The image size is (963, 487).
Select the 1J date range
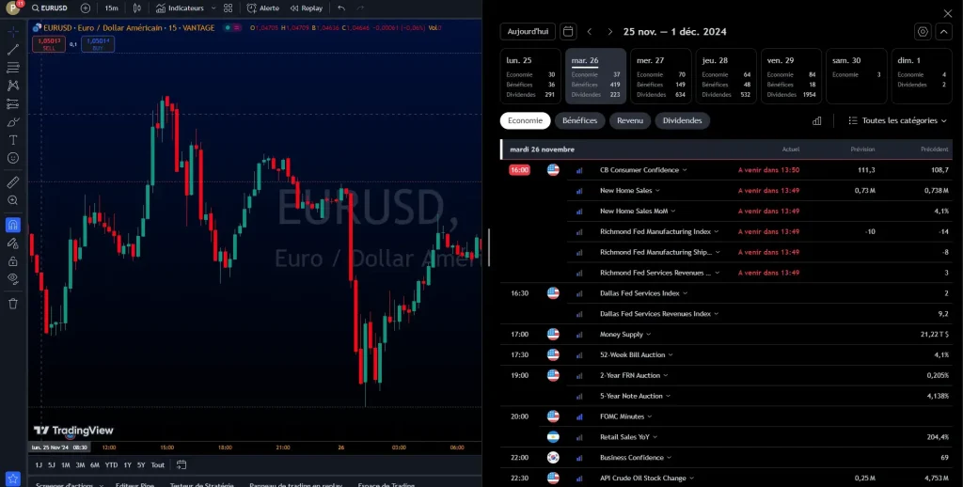pyautogui.click(x=39, y=464)
